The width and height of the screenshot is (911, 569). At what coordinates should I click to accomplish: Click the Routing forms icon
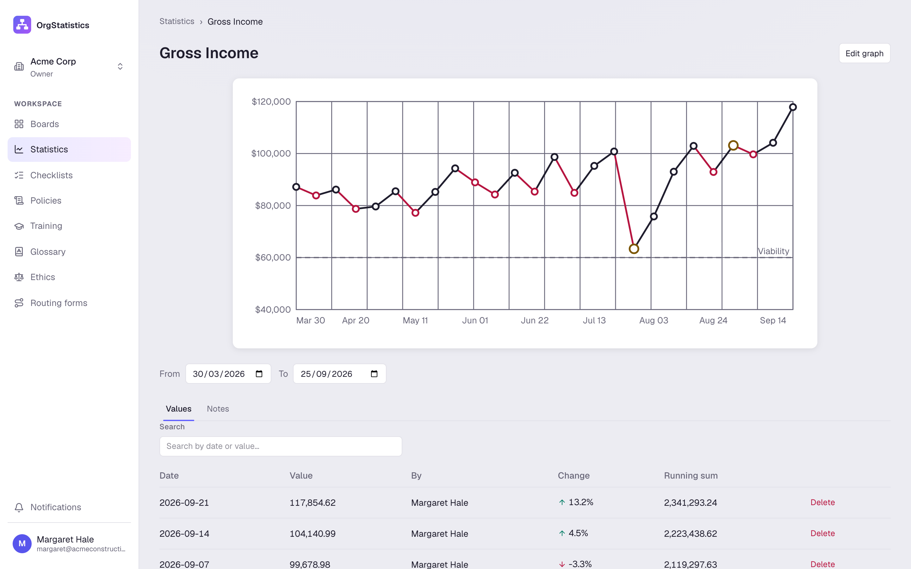pyautogui.click(x=19, y=303)
